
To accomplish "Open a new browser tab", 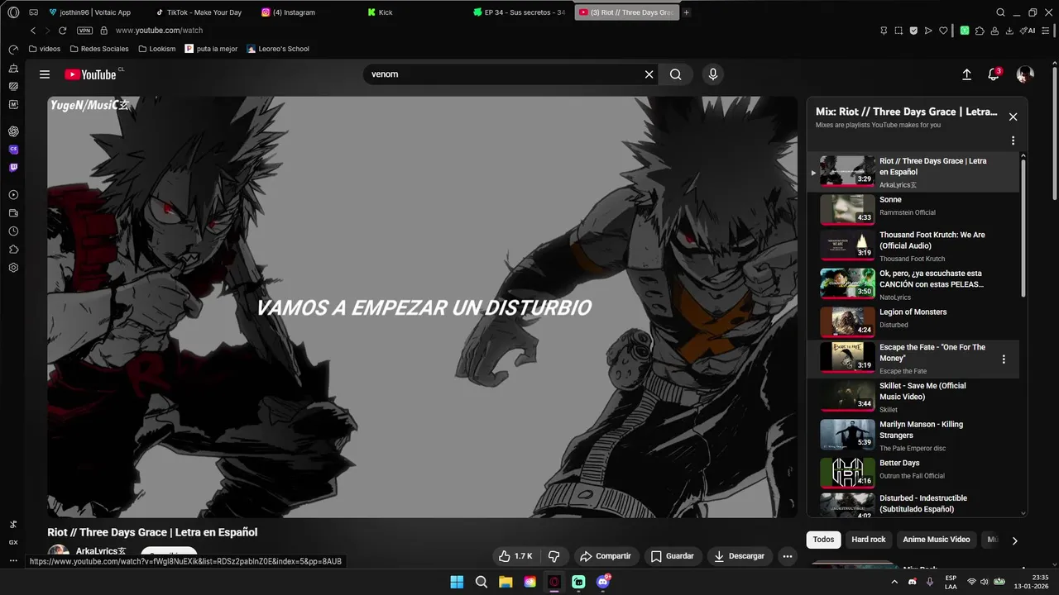I will tap(687, 12).
